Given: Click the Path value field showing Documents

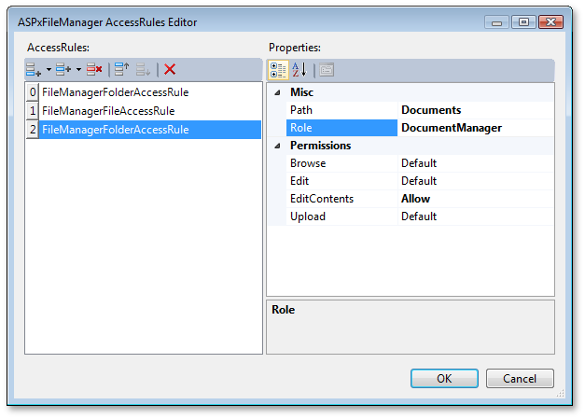Looking at the screenshot, I should 474,110.
